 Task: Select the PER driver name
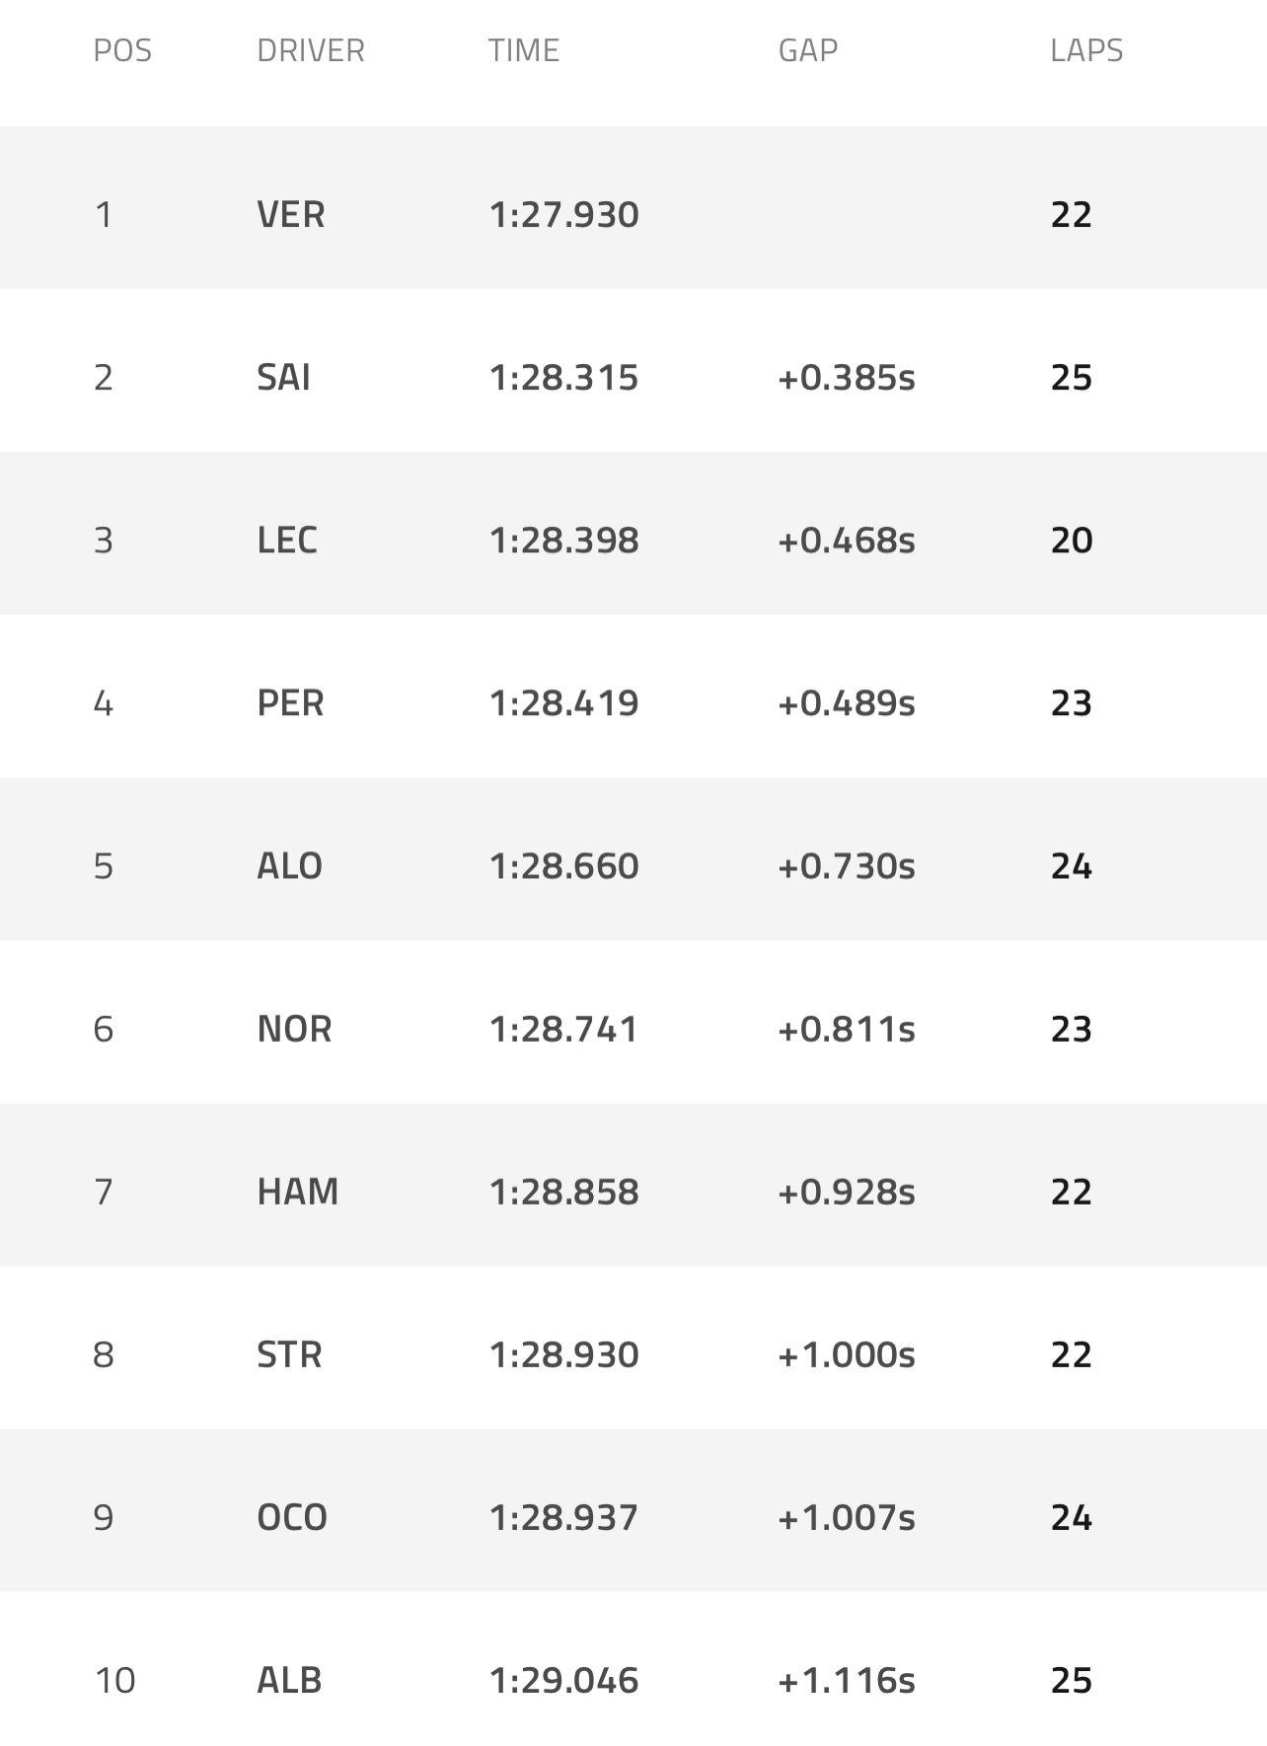(x=290, y=702)
